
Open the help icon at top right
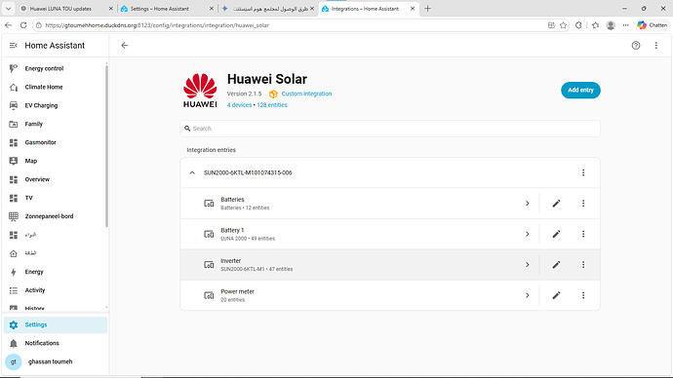pos(636,46)
